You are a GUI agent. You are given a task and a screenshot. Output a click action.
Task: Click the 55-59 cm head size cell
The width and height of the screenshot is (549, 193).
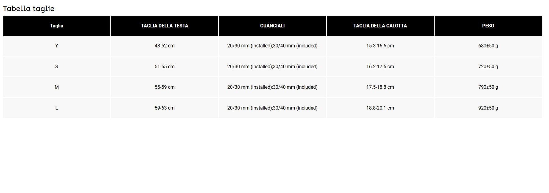coord(165,87)
